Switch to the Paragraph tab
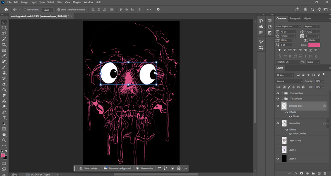The image size is (331, 176). click(x=295, y=19)
